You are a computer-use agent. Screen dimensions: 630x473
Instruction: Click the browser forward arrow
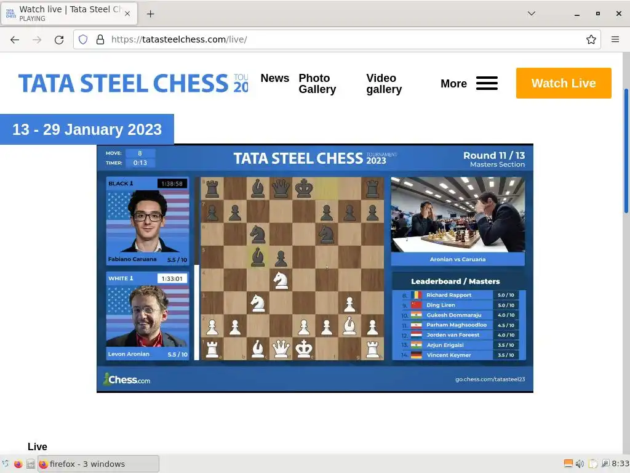pyautogui.click(x=37, y=39)
